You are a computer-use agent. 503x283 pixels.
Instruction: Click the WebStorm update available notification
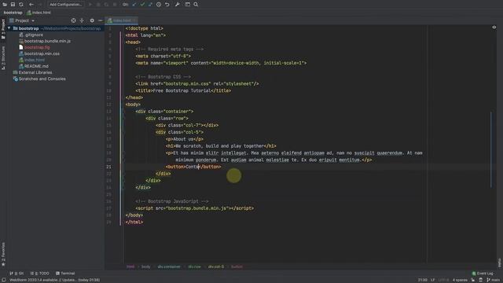54,280
